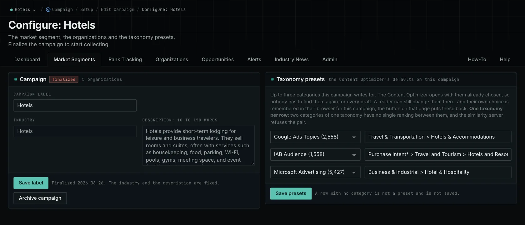Click the Save label button
525x225 pixels.
point(31,183)
